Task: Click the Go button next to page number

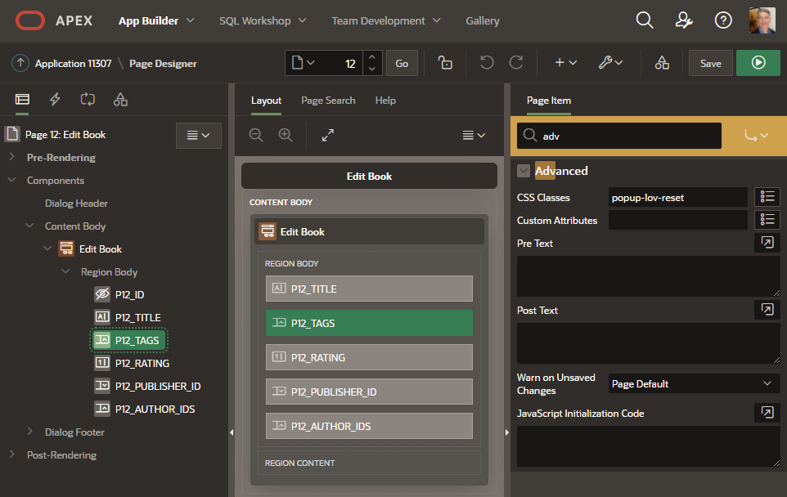Action: tap(402, 63)
